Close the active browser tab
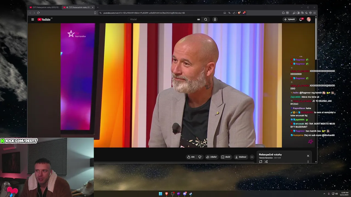The image size is (351, 197). [x=93, y=7]
